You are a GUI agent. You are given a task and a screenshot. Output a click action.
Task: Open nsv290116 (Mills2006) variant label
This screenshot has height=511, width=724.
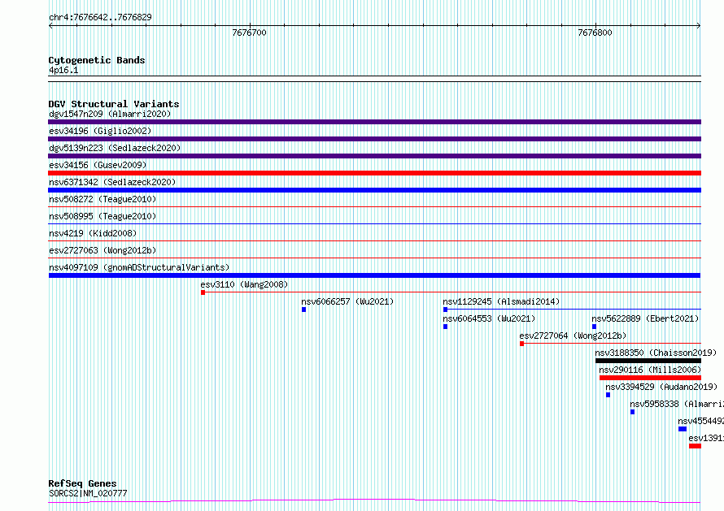tap(650, 370)
